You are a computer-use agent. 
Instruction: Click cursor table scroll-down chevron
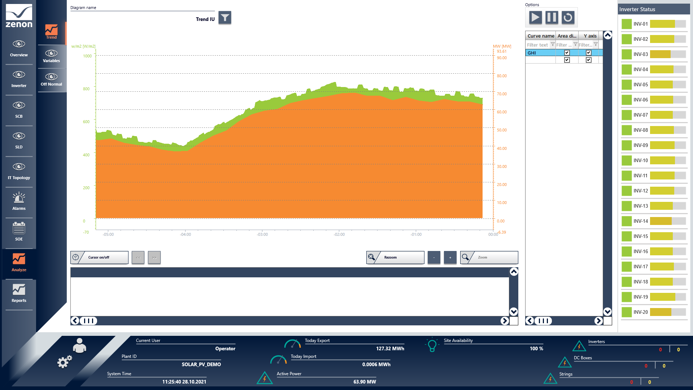point(514,311)
